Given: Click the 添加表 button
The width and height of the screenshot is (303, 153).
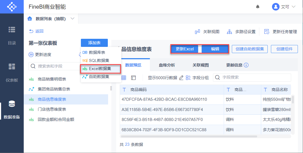Looking at the screenshot, I should [x=94, y=43].
